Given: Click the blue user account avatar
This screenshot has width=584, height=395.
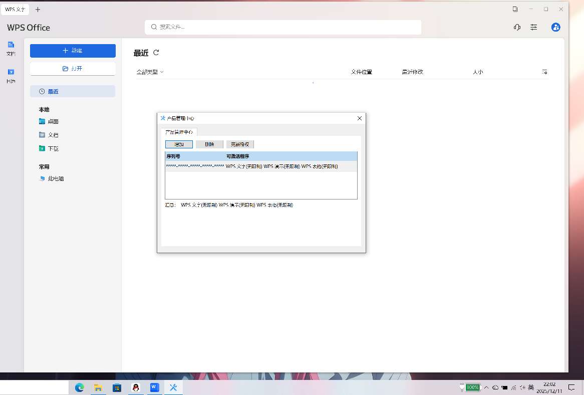Looking at the screenshot, I should pos(555,28).
